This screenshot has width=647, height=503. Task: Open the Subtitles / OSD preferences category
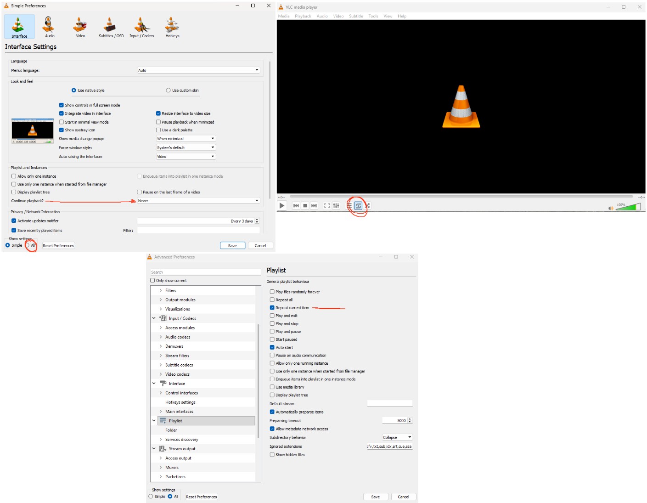point(111,27)
